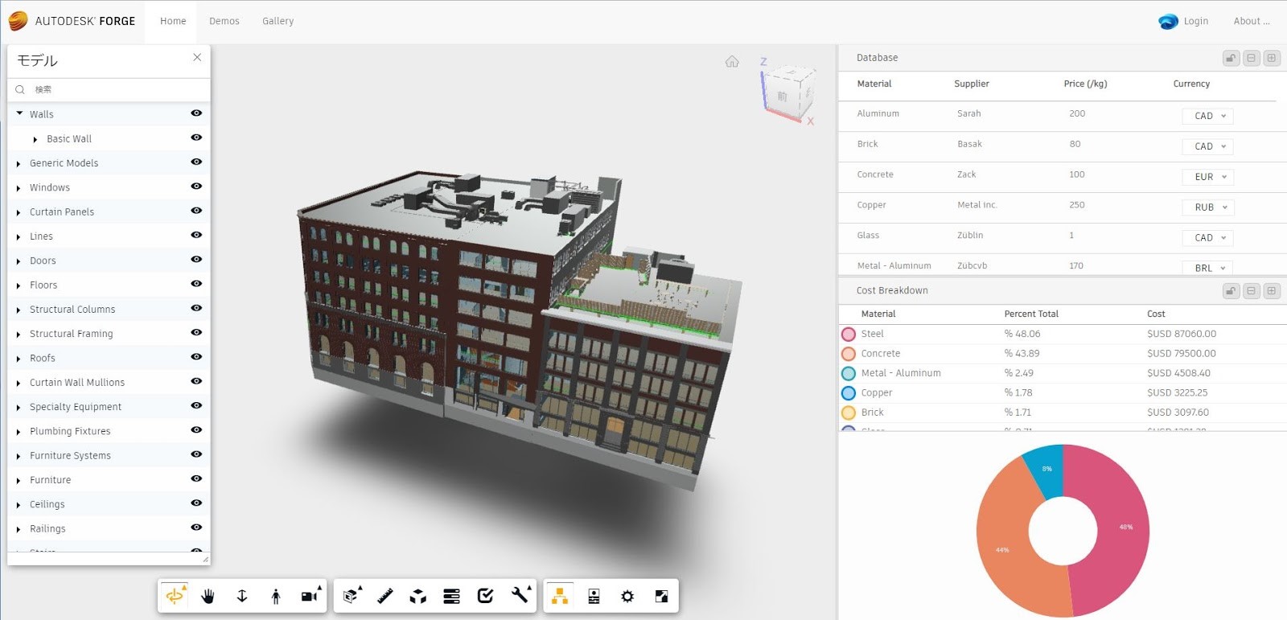1287x620 pixels.
Task: Hide the Walls category
Action: [196, 113]
